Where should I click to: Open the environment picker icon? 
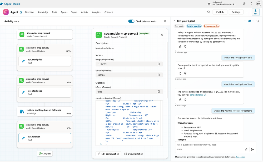(x=209, y=4)
